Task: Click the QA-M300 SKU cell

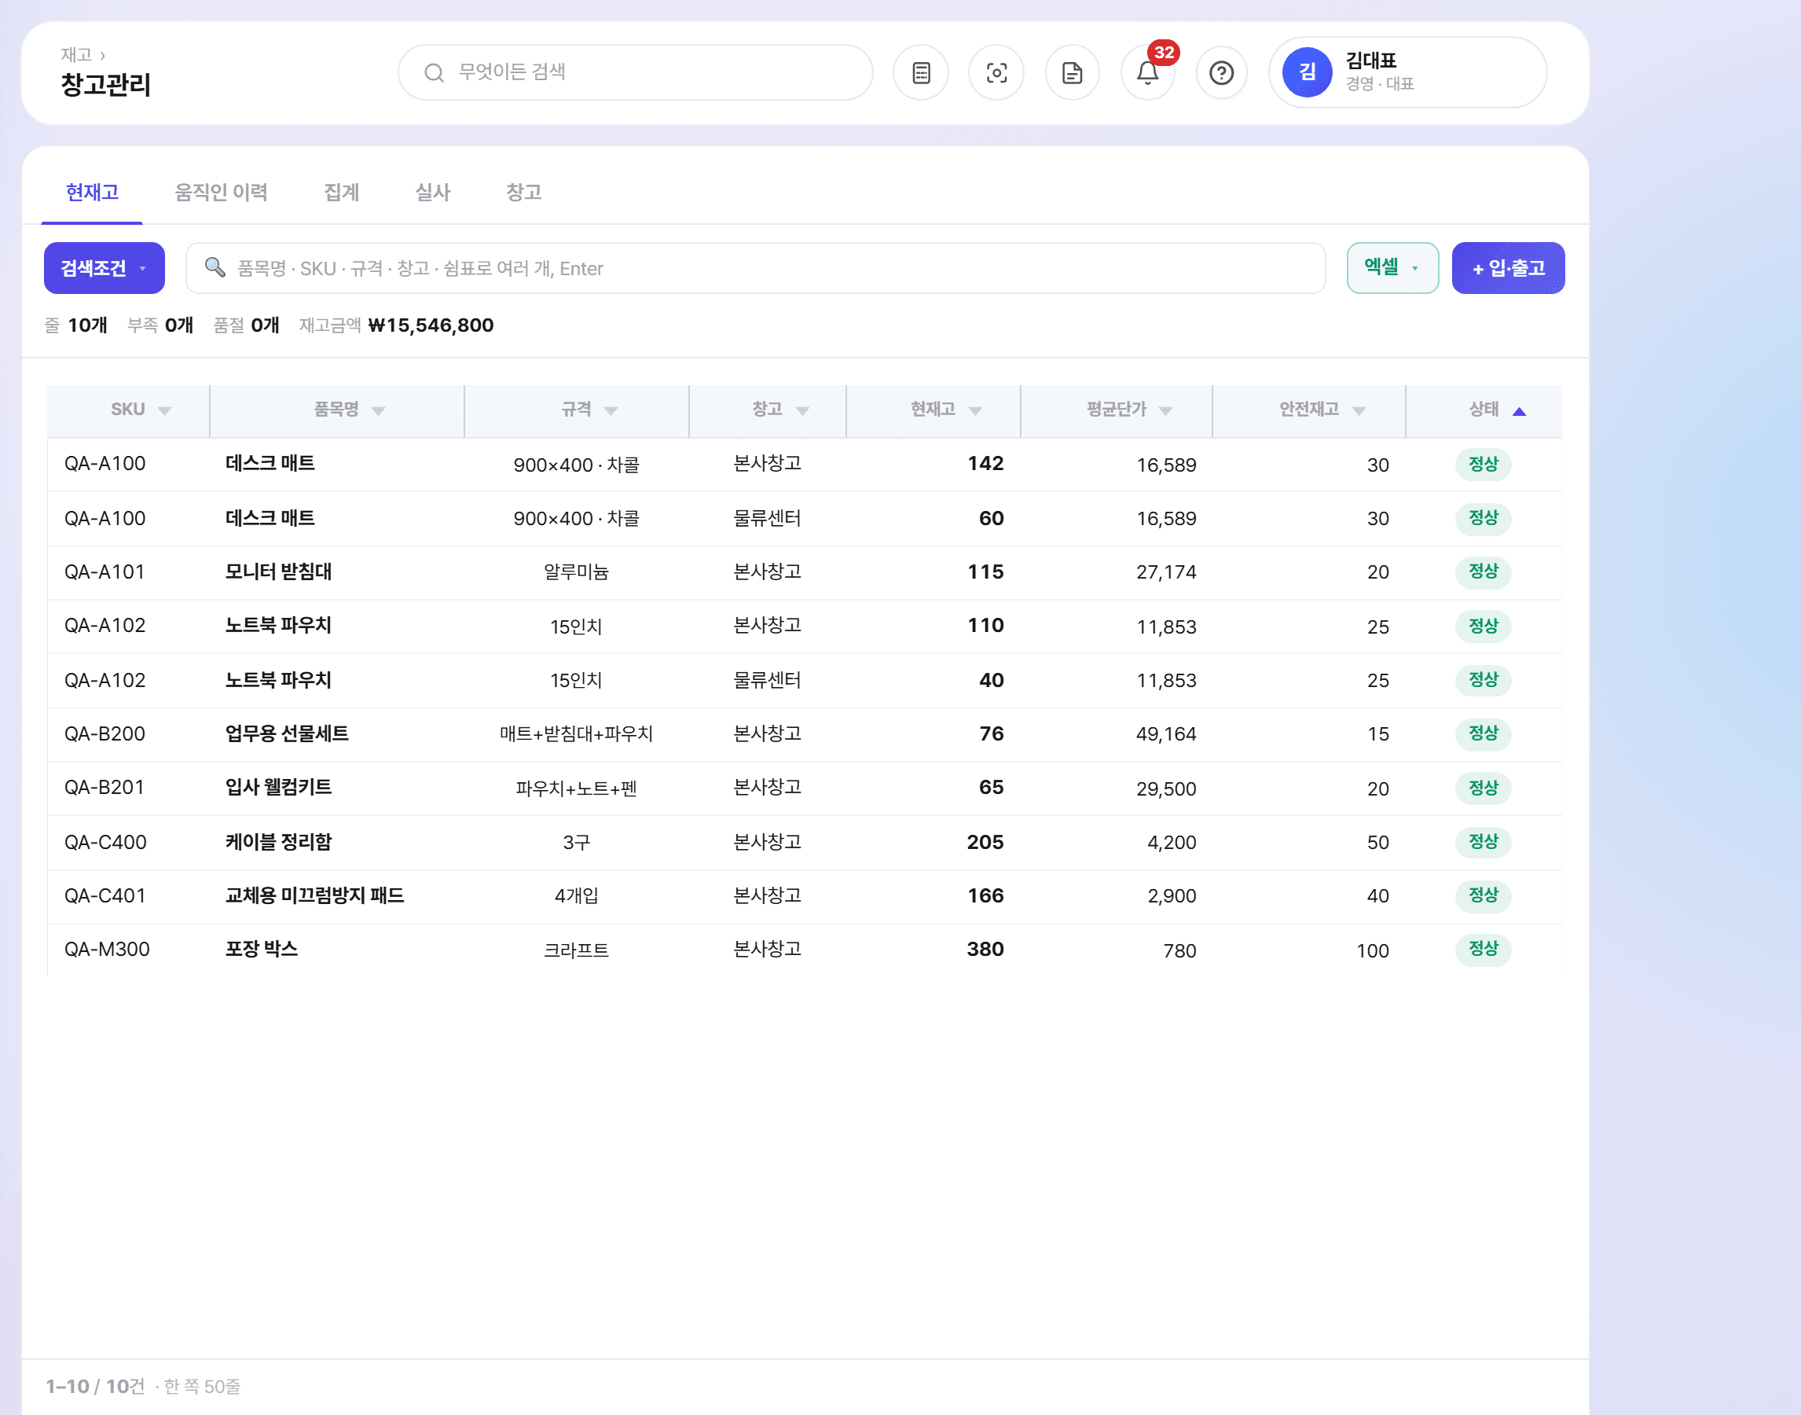Action: click(x=107, y=950)
